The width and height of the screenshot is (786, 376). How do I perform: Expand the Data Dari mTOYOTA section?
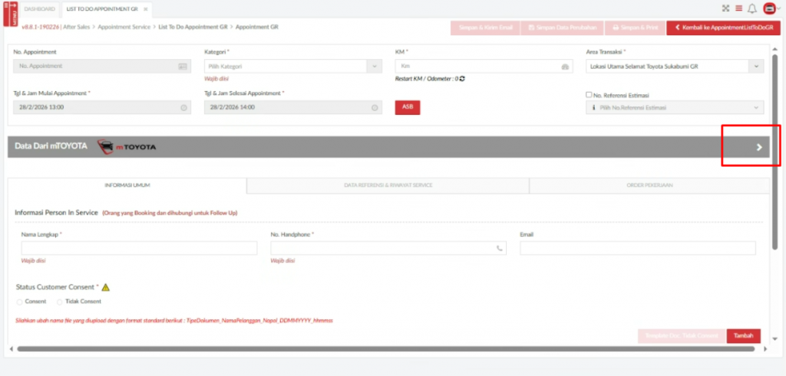759,147
